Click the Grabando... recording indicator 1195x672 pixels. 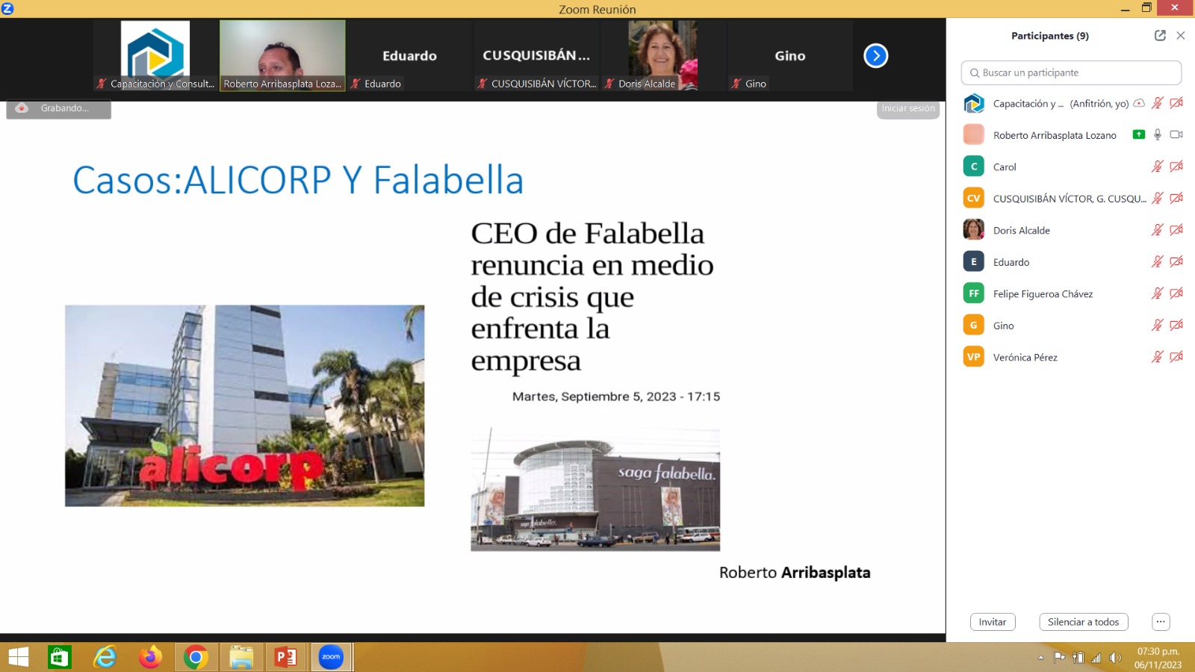[59, 109]
